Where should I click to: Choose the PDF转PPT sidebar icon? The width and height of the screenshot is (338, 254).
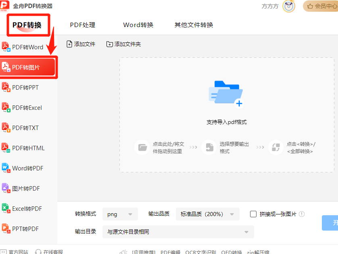click(6, 87)
